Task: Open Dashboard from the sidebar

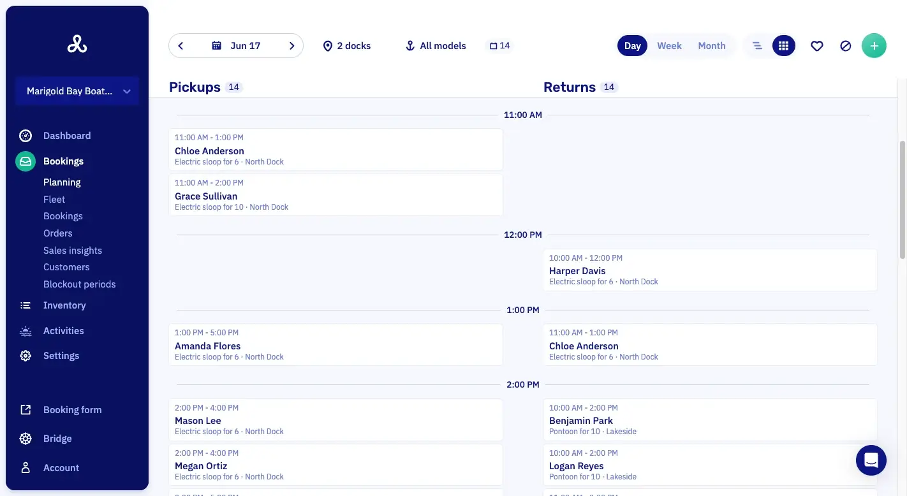Action: point(67,136)
